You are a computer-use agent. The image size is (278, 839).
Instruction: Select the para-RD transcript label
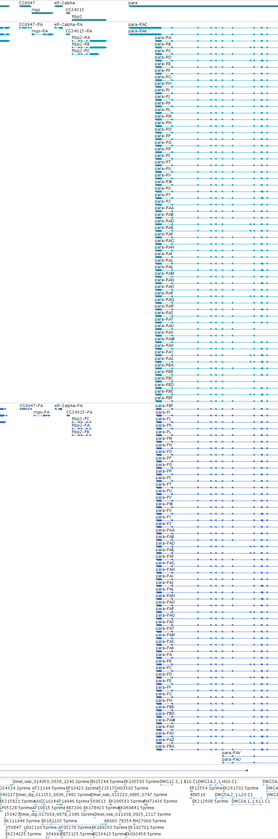(163, 57)
